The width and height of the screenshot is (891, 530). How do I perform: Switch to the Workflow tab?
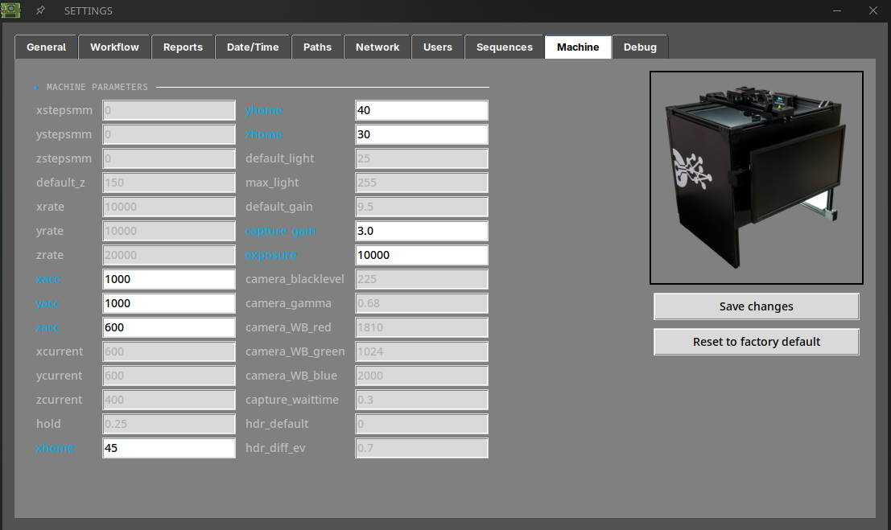tap(114, 47)
